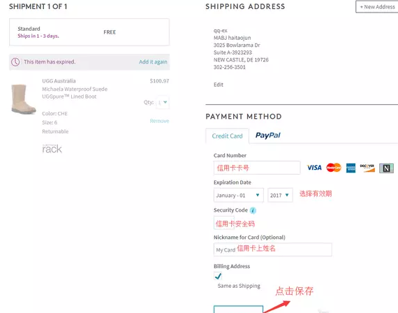The width and height of the screenshot is (398, 313).
Task: Open the expiration month dropdown
Action: pyautogui.click(x=239, y=195)
